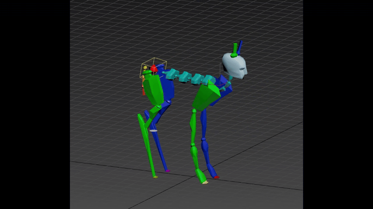Click the long green rear lower leg
This screenshot has width=373, height=209.
tap(146, 144)
